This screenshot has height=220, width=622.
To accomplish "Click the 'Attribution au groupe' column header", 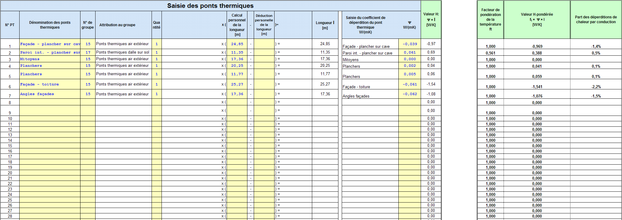I will pos(124,25).
